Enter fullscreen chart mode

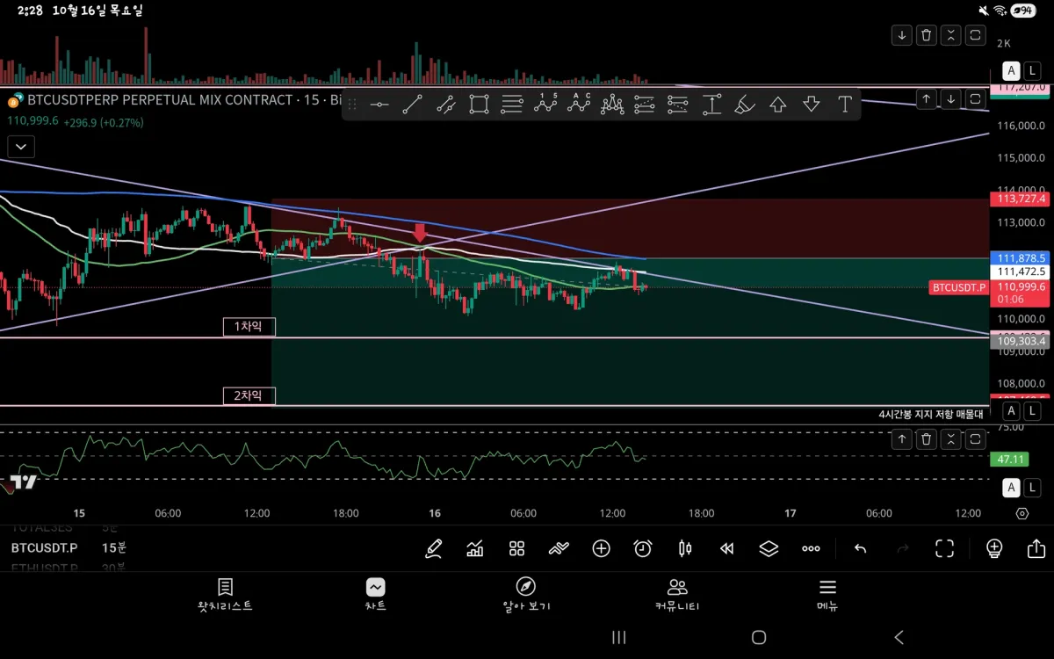coord(944,549)
